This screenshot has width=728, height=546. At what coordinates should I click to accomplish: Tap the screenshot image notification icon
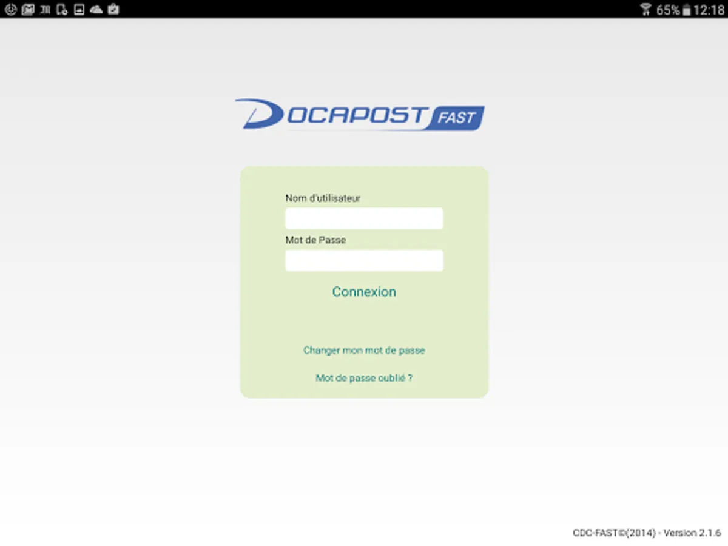click(79, 9)
